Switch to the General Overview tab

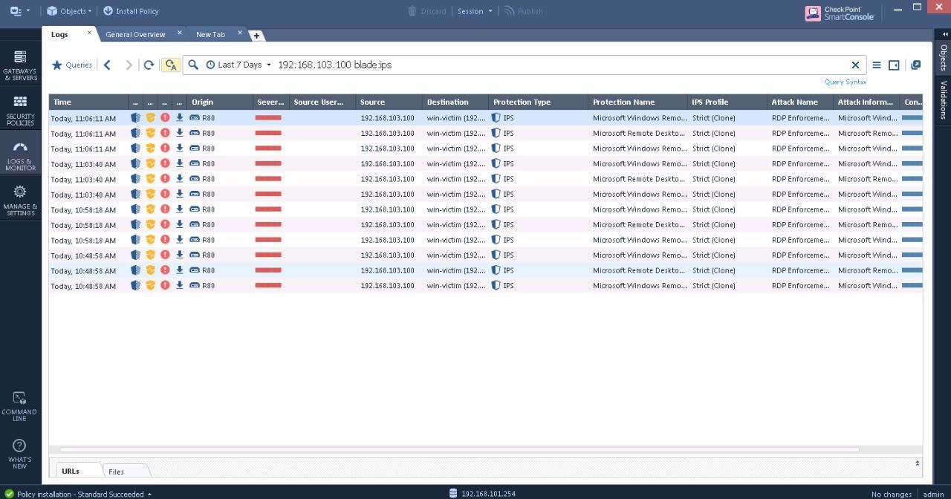pyautogui.click(x=135, y=34)
